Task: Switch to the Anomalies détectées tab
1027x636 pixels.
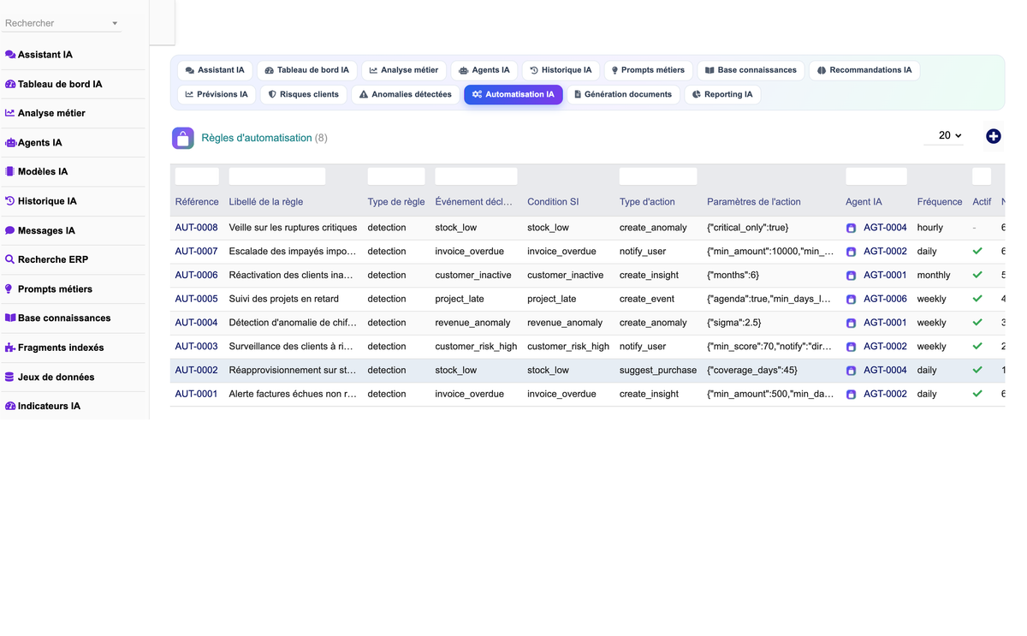Action: tap(406, 94)
